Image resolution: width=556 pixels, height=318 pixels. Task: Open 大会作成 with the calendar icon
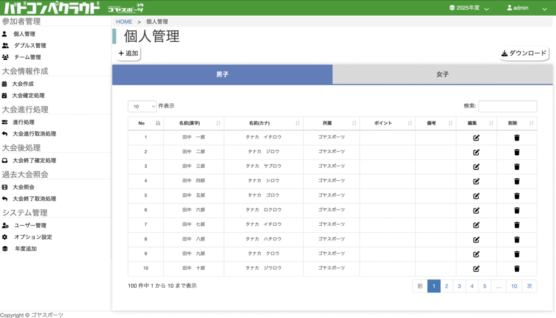(23, 84)
